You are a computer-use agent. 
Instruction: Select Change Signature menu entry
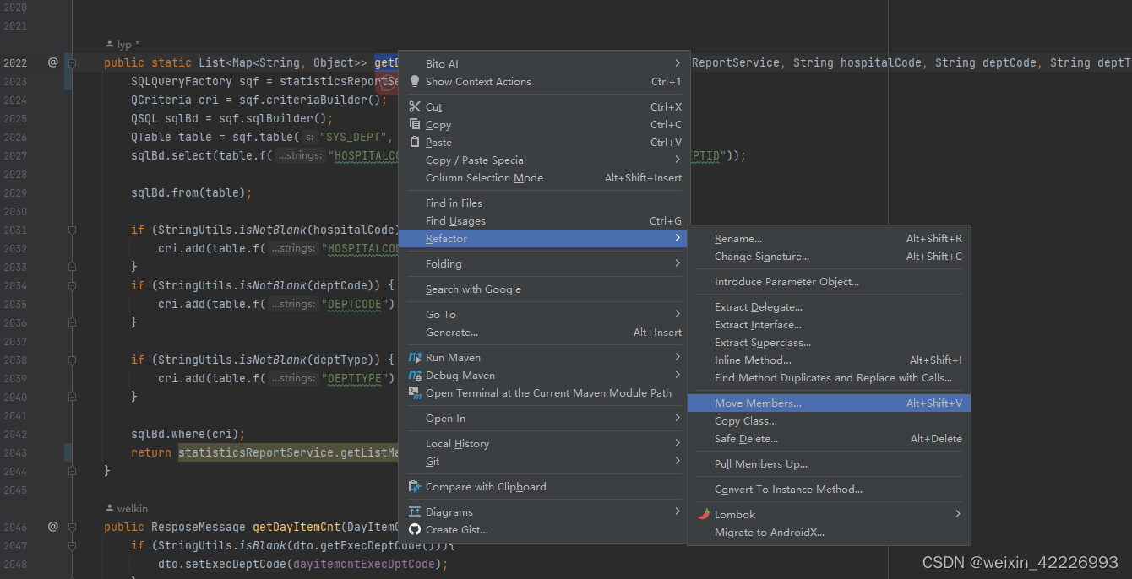click(761, 257)
